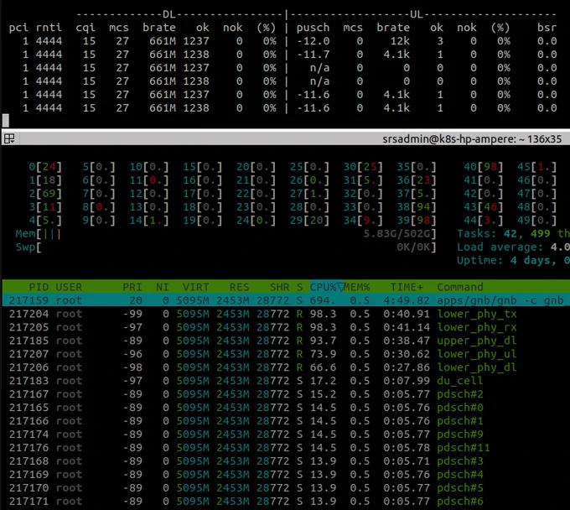Click PID 217185 in the process list
The height and width of the screenshot is (510, 570).
tap(28, 341)
